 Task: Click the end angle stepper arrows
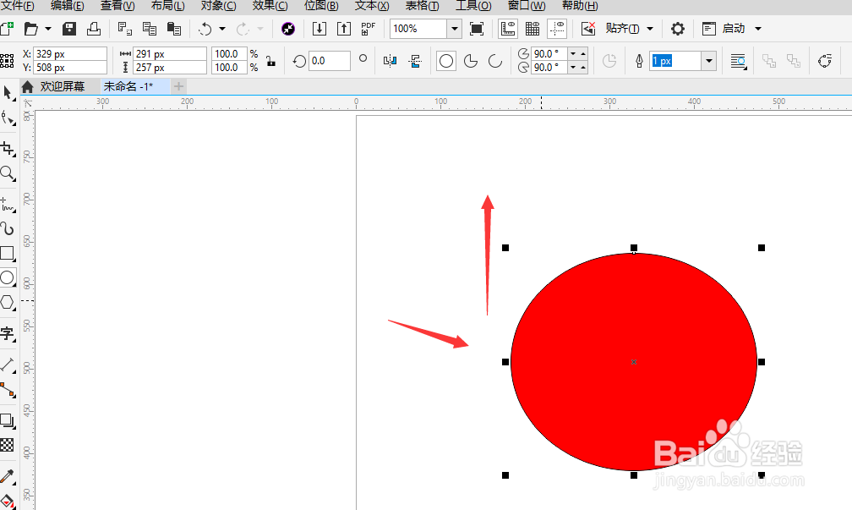577,68
